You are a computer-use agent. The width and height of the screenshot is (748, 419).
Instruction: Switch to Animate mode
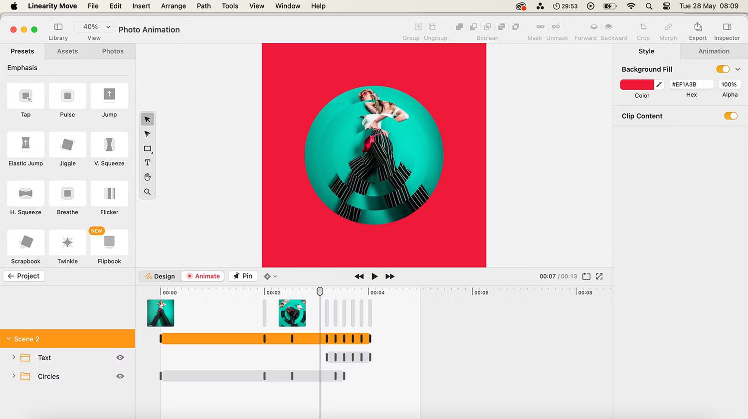(202, 276)
